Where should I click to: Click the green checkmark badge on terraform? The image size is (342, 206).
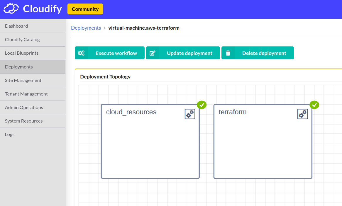click(314, 105)
